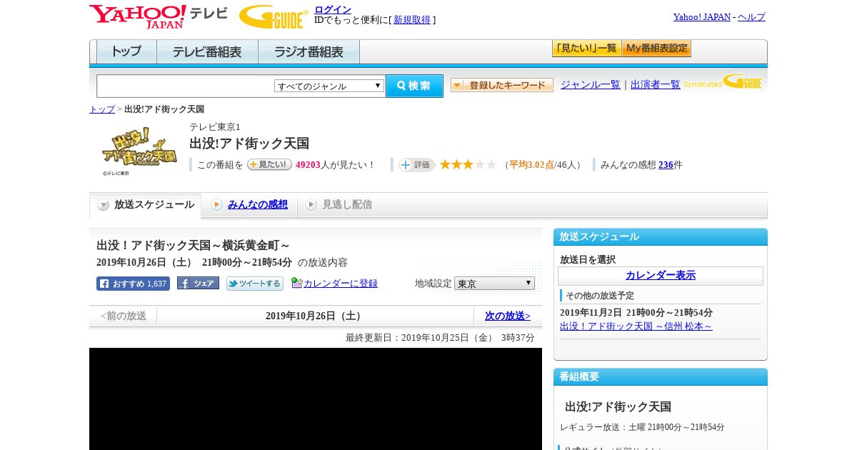Click the 見たい! plus button
Image resolution: width=857 pixels, height=450 pixels.
[269, 164]
